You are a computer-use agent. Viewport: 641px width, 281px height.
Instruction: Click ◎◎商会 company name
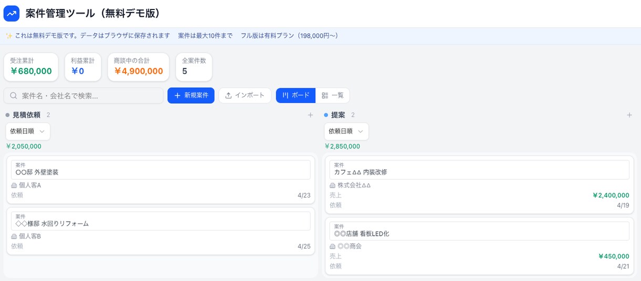pyautogui.click(x=349, y=246)
